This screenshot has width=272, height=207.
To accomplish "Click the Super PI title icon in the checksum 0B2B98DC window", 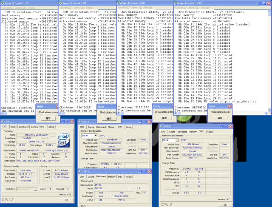I will coord(176,3).
